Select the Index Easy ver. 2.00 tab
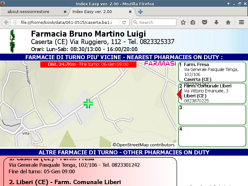 99,12
